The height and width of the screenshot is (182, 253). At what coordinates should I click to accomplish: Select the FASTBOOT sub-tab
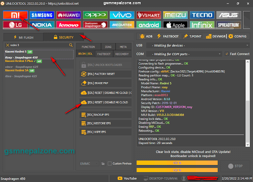(104, 54)
